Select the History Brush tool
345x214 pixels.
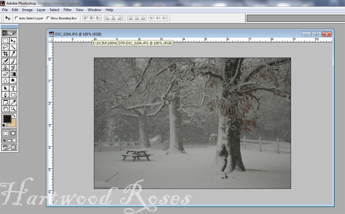point(13,67)
